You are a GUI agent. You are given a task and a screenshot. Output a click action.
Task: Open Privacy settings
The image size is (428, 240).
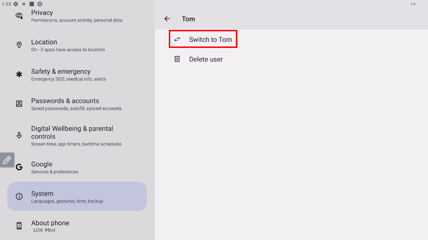coord(77,16)
